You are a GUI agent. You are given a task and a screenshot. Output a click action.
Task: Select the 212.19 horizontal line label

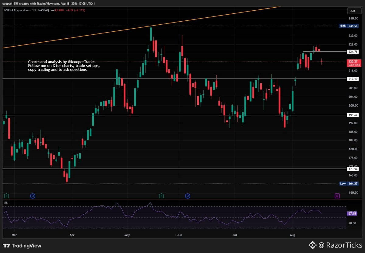pyautogui.click(x=353, y=79)
